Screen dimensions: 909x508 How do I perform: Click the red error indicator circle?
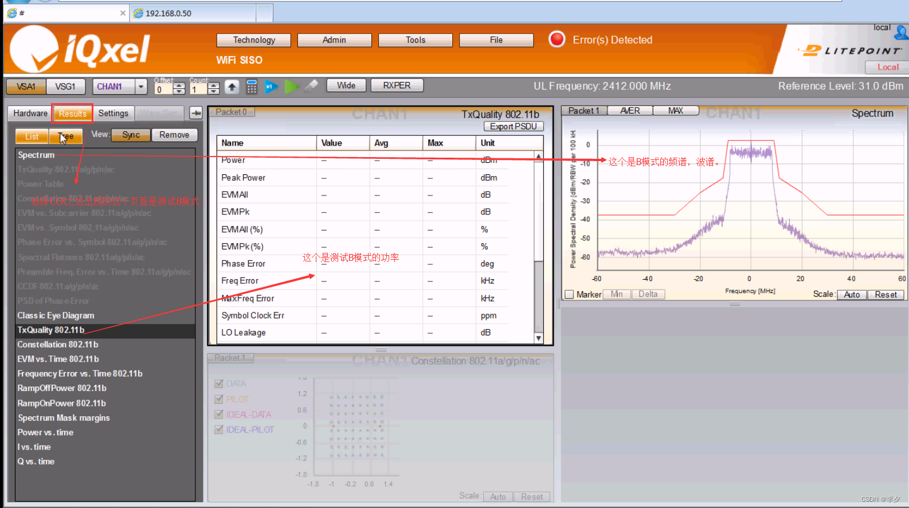(557, 39)
